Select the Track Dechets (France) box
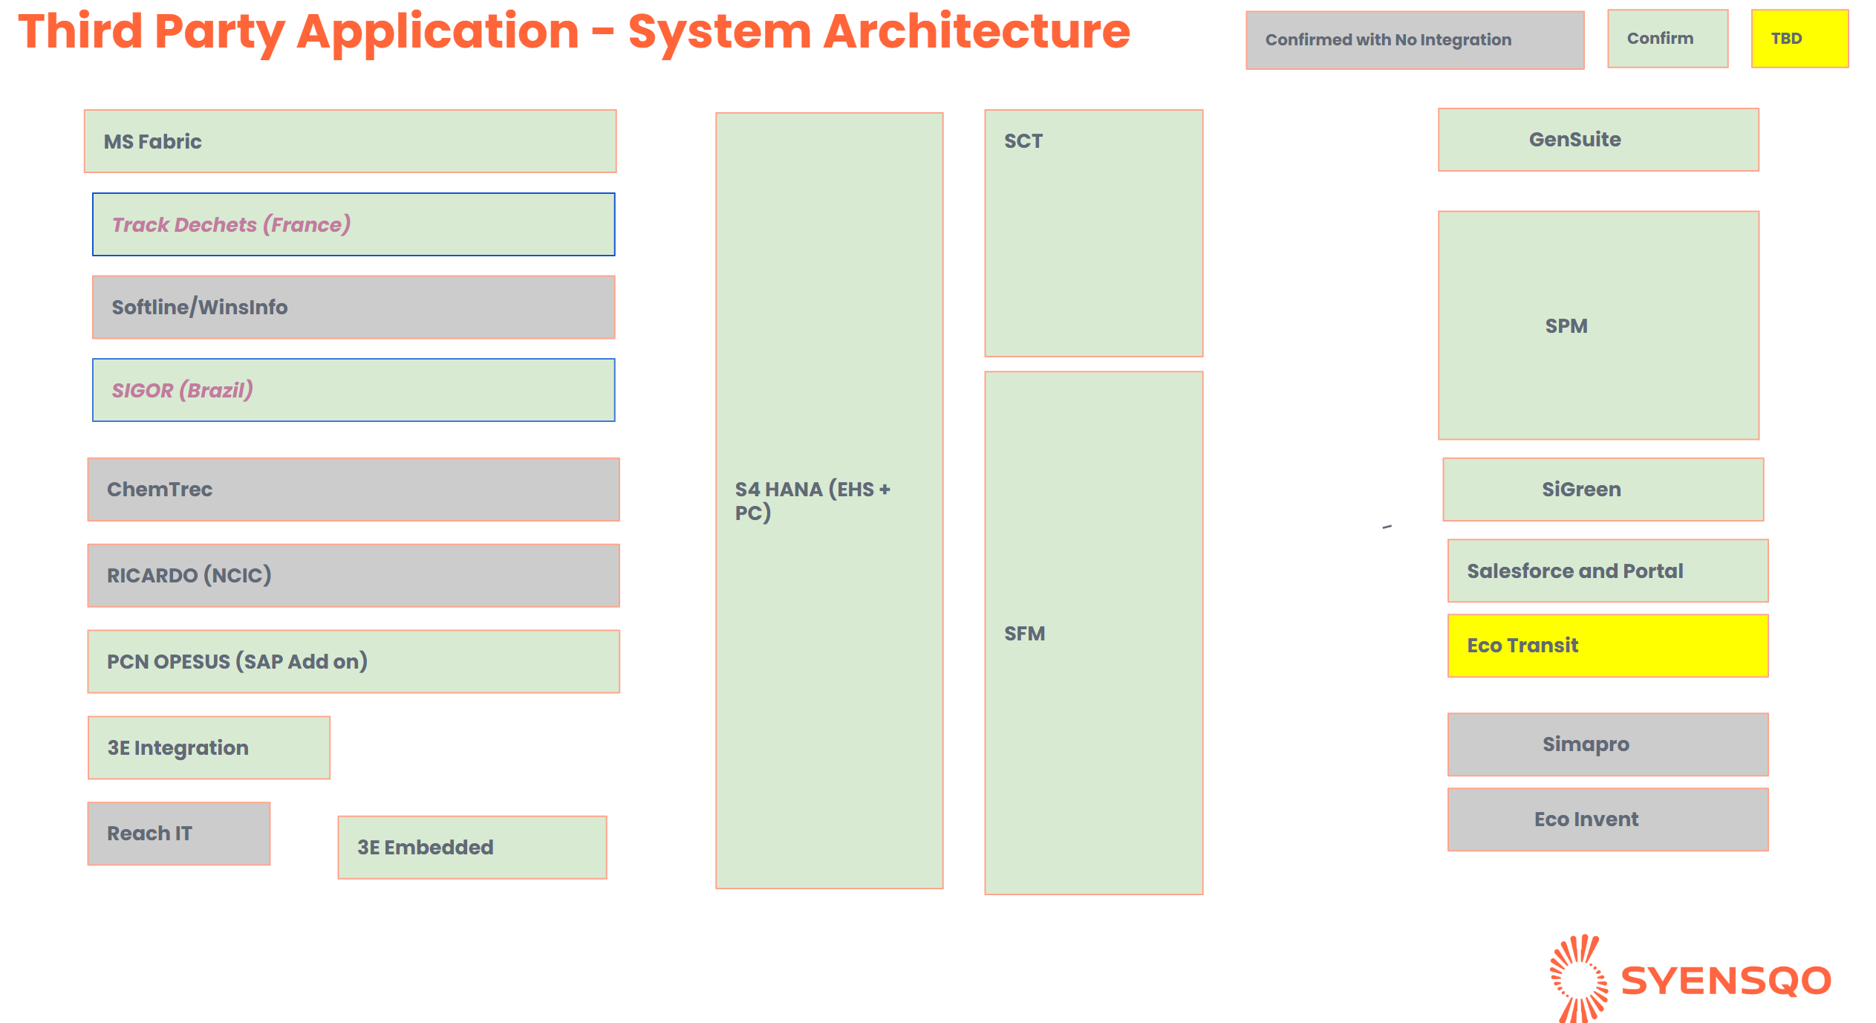 click(354, 224)
